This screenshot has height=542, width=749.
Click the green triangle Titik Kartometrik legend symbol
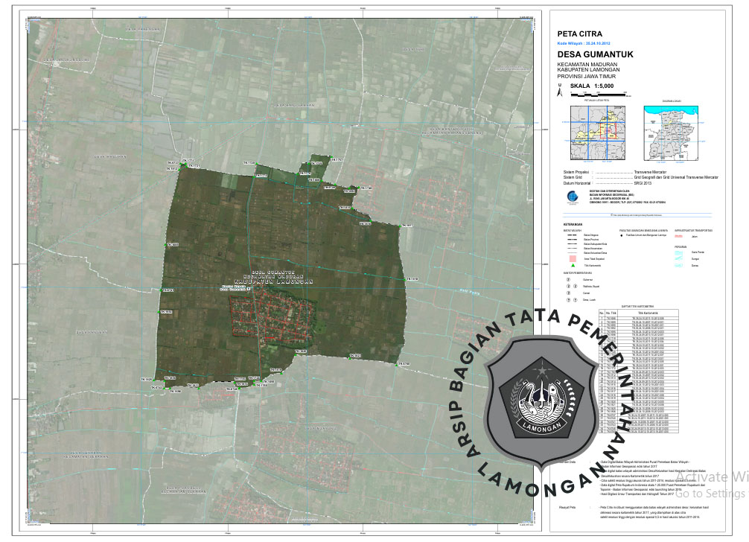click(574, 265)
